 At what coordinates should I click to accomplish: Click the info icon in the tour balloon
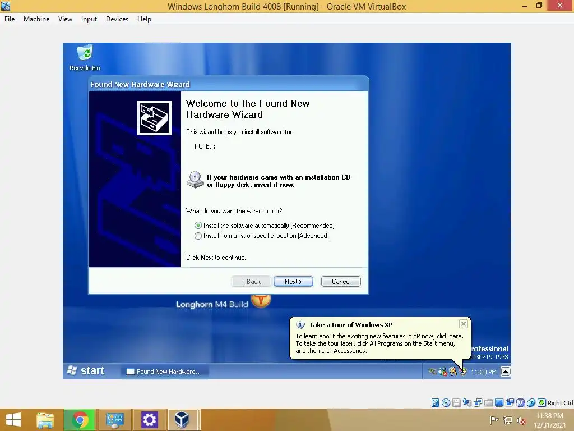click(x=300, y=325)
